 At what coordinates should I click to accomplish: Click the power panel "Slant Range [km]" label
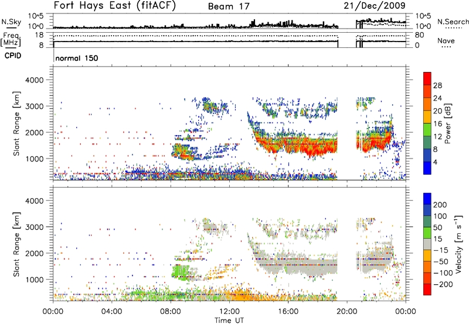[16, 123]
